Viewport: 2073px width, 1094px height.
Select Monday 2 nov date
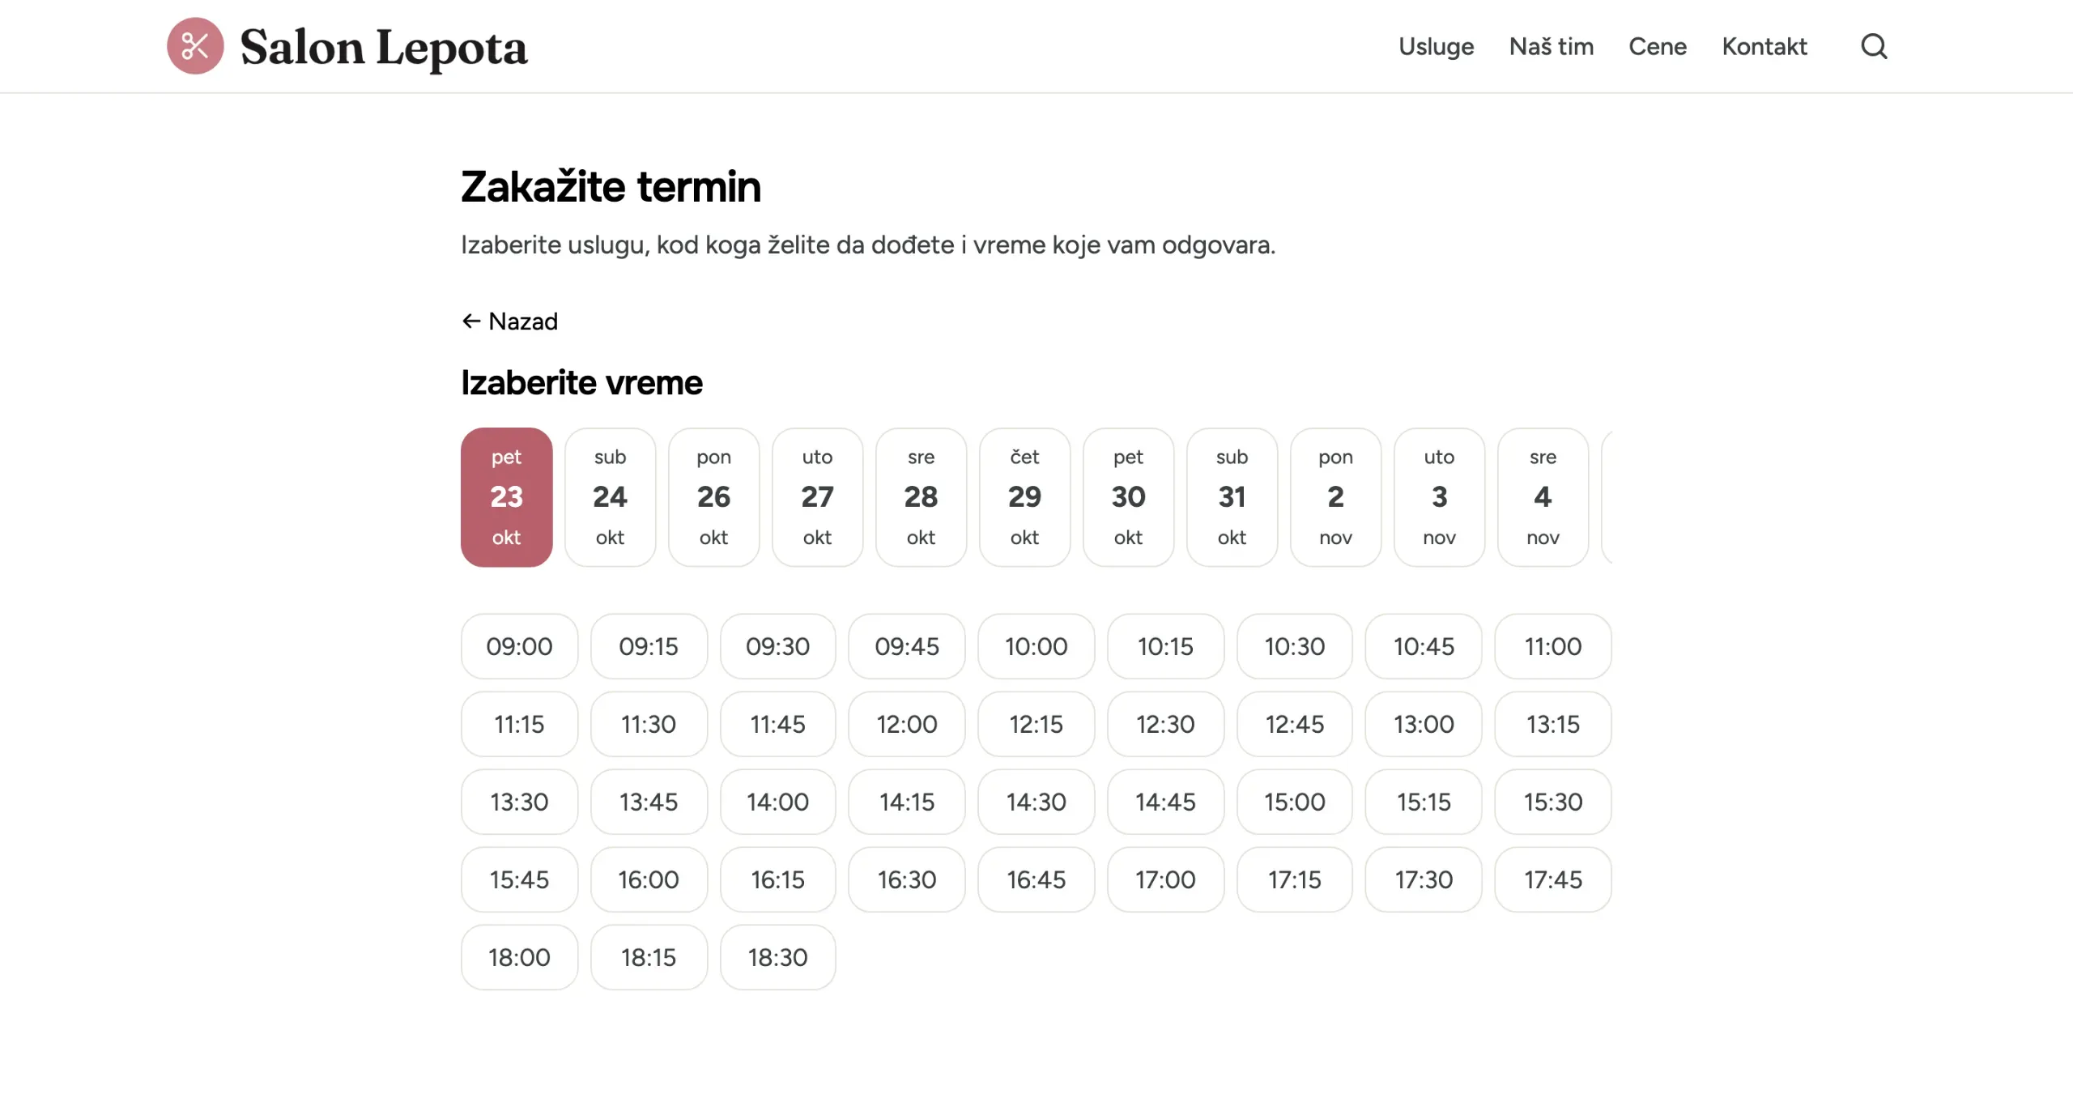coord(1335,497)
